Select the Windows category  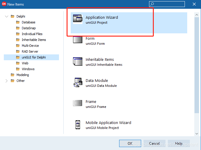[28, 69]
